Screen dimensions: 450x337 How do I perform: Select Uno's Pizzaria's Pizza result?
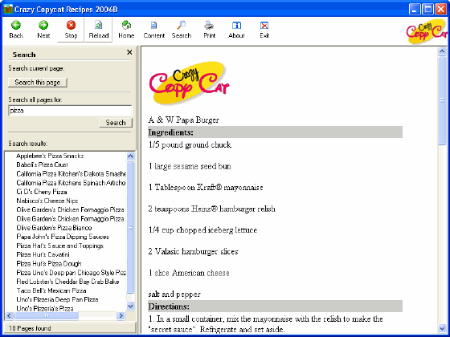(45, 309)
